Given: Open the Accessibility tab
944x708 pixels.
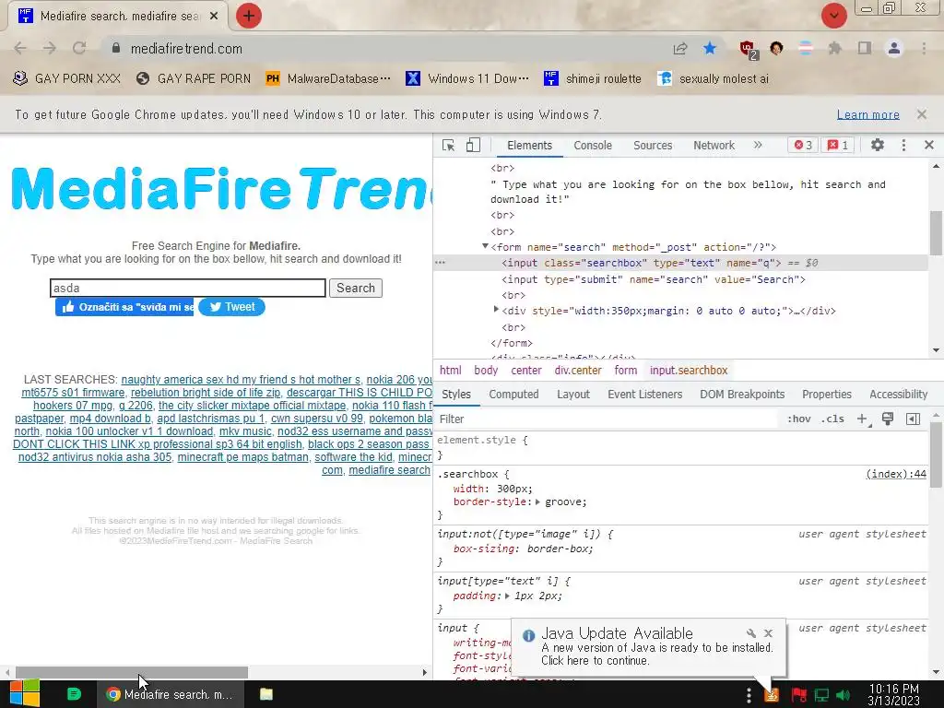Looking at the screenshot, I should pyautogui.click(x=898, y=395).
